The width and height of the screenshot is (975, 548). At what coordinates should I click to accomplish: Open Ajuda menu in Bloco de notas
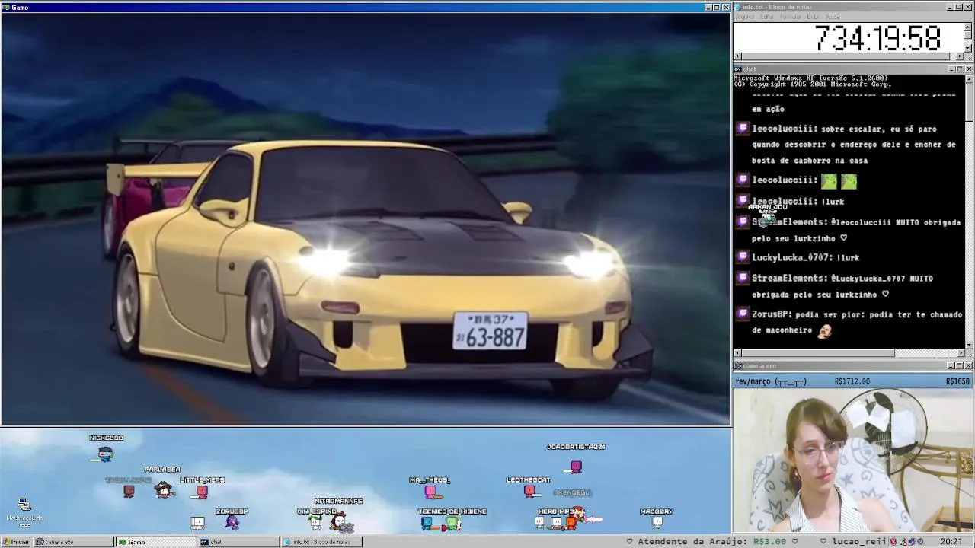tap(833, 17)
